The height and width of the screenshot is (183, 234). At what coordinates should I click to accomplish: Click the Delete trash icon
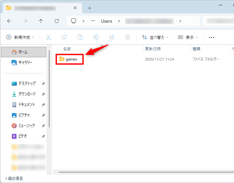[128, 37]
